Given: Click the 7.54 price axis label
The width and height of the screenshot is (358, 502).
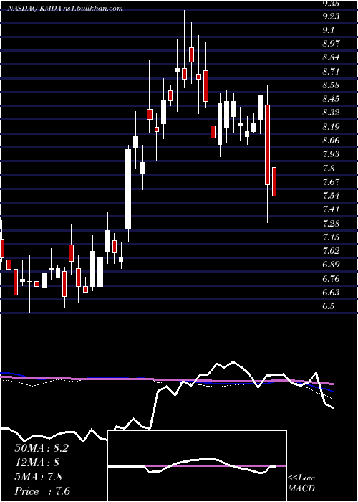Looking at the screenshot, I should tap(331, 196).
